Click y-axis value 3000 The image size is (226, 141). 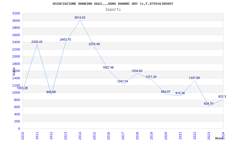tap(16, 21)
